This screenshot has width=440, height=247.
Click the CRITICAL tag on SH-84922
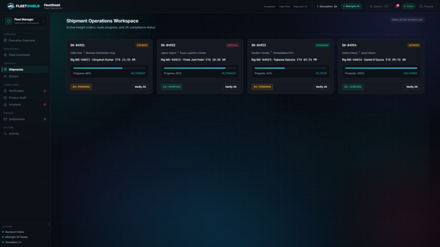(x=233, y=45)
